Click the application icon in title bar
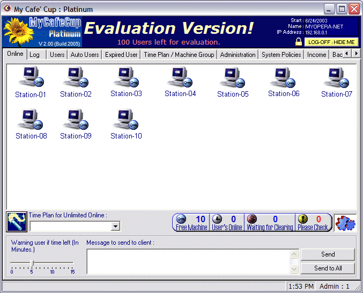The height and width of the screenshot is (293, 363). (7, 9)
